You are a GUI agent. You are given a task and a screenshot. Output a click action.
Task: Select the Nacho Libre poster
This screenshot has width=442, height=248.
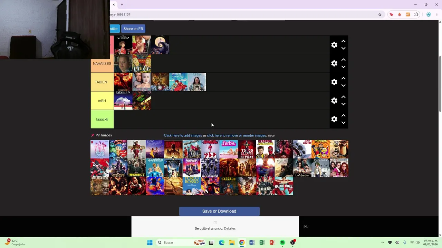[x=284, y=186]
